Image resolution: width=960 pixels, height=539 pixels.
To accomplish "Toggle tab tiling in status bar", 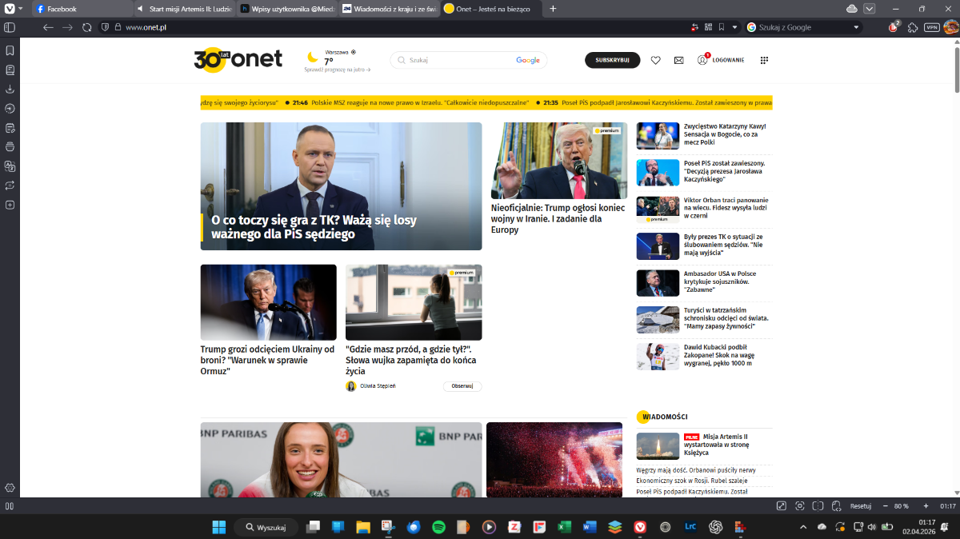I will pos(818,506).
